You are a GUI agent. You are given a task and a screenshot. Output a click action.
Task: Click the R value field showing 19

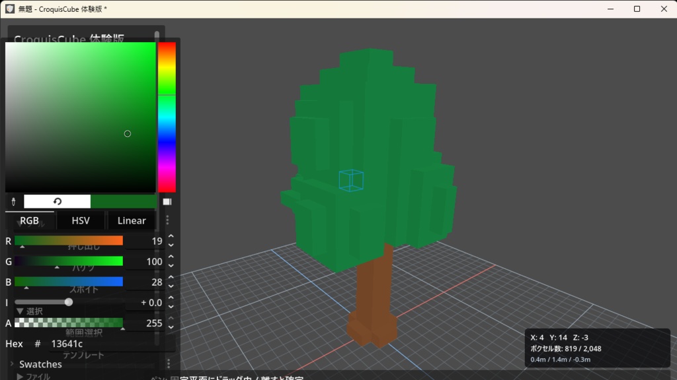click(145, 241)
